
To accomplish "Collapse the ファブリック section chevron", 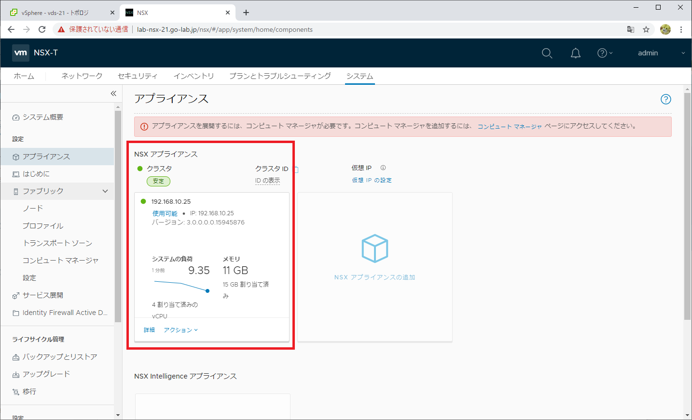I will [x=105, y=192].
